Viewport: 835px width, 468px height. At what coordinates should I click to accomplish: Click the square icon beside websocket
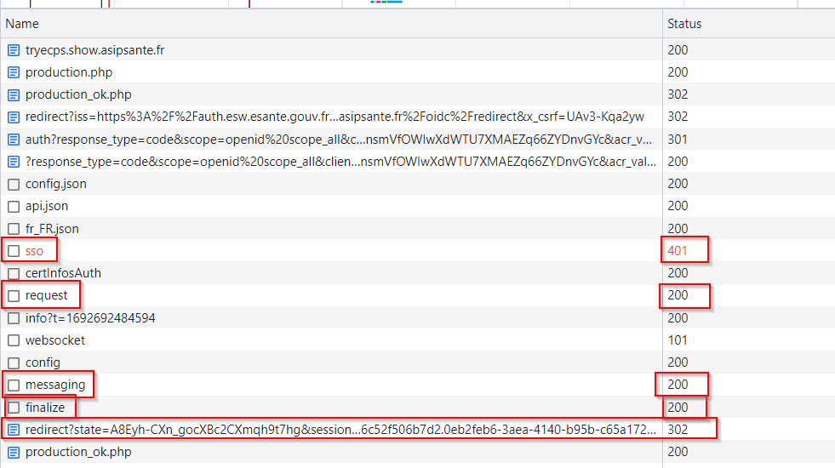coord(13,340)
